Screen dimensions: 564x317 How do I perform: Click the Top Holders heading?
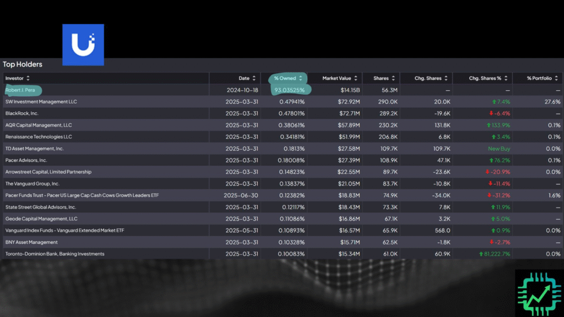pyautogui.click(x=22, y=64)
